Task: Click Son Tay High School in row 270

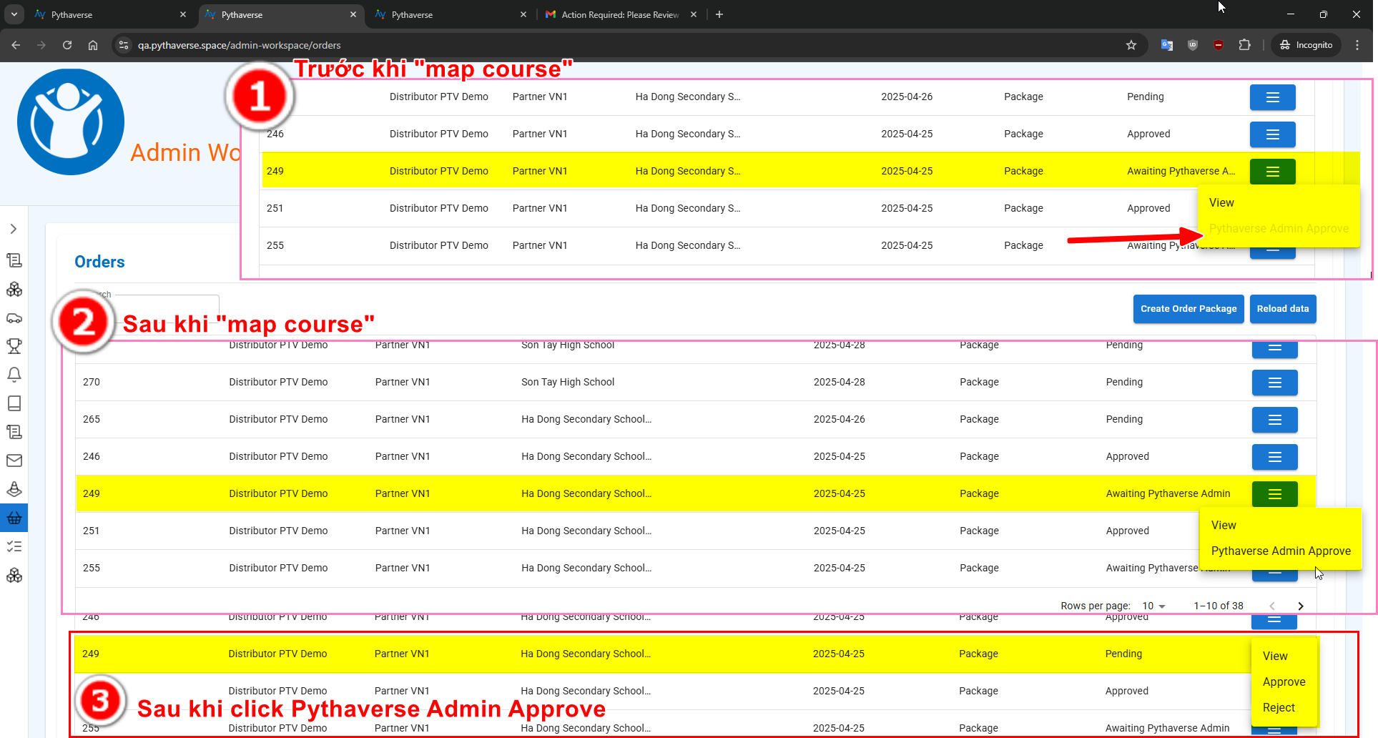Action: click(568, 383)
